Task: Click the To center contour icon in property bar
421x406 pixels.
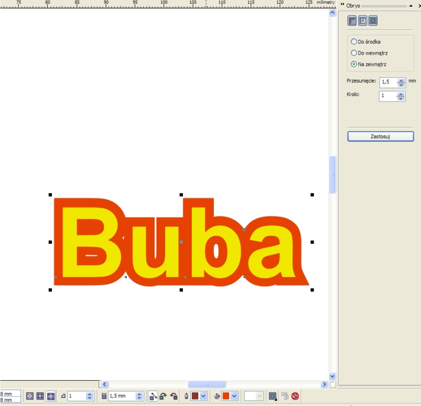Action: [x=29, y=396]
